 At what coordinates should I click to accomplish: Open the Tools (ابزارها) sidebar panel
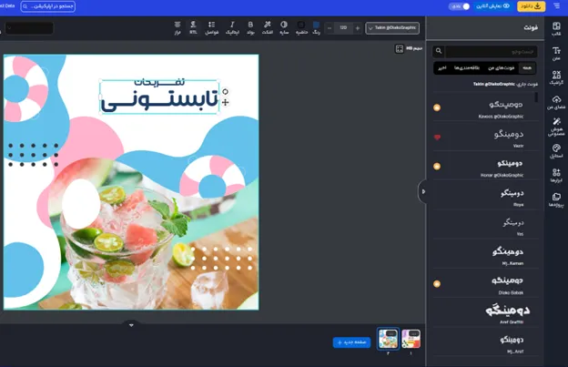click(555, 174)
